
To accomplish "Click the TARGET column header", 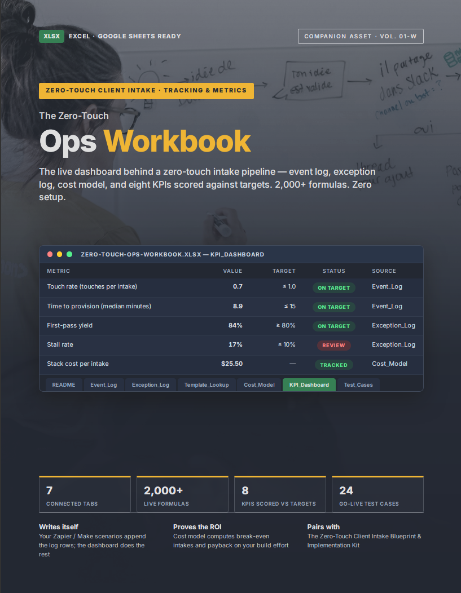I will pos(284,271).
